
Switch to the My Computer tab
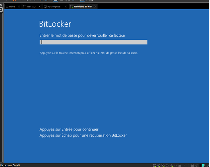click(x=54, y=7)
